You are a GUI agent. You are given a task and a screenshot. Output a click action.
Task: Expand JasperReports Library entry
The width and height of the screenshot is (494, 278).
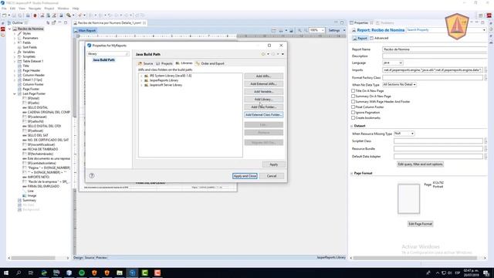click(141, 80)
